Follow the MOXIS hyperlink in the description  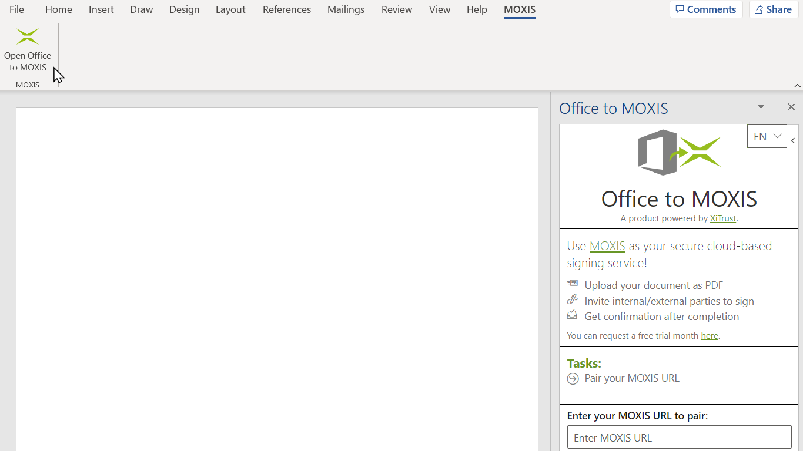(607, 246)
